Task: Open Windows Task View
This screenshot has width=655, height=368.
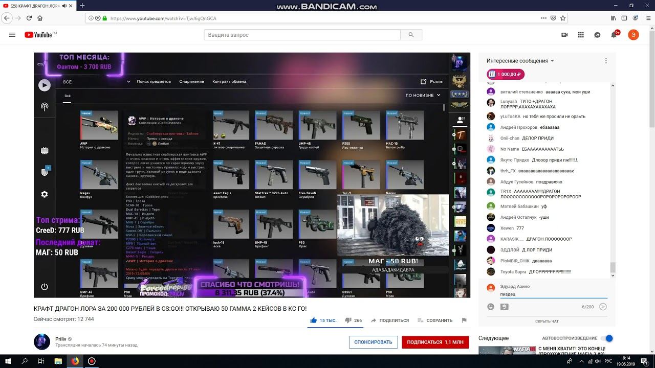Action: 41,361
